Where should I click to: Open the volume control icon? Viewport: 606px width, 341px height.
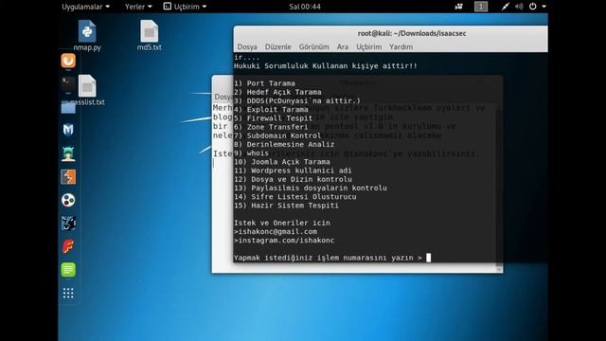point(519,7)
